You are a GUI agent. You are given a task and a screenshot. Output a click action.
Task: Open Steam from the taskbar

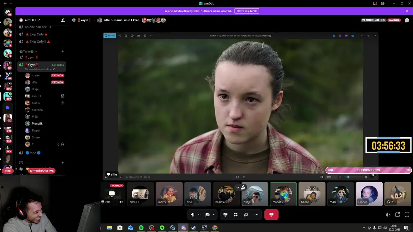(194, 228)
